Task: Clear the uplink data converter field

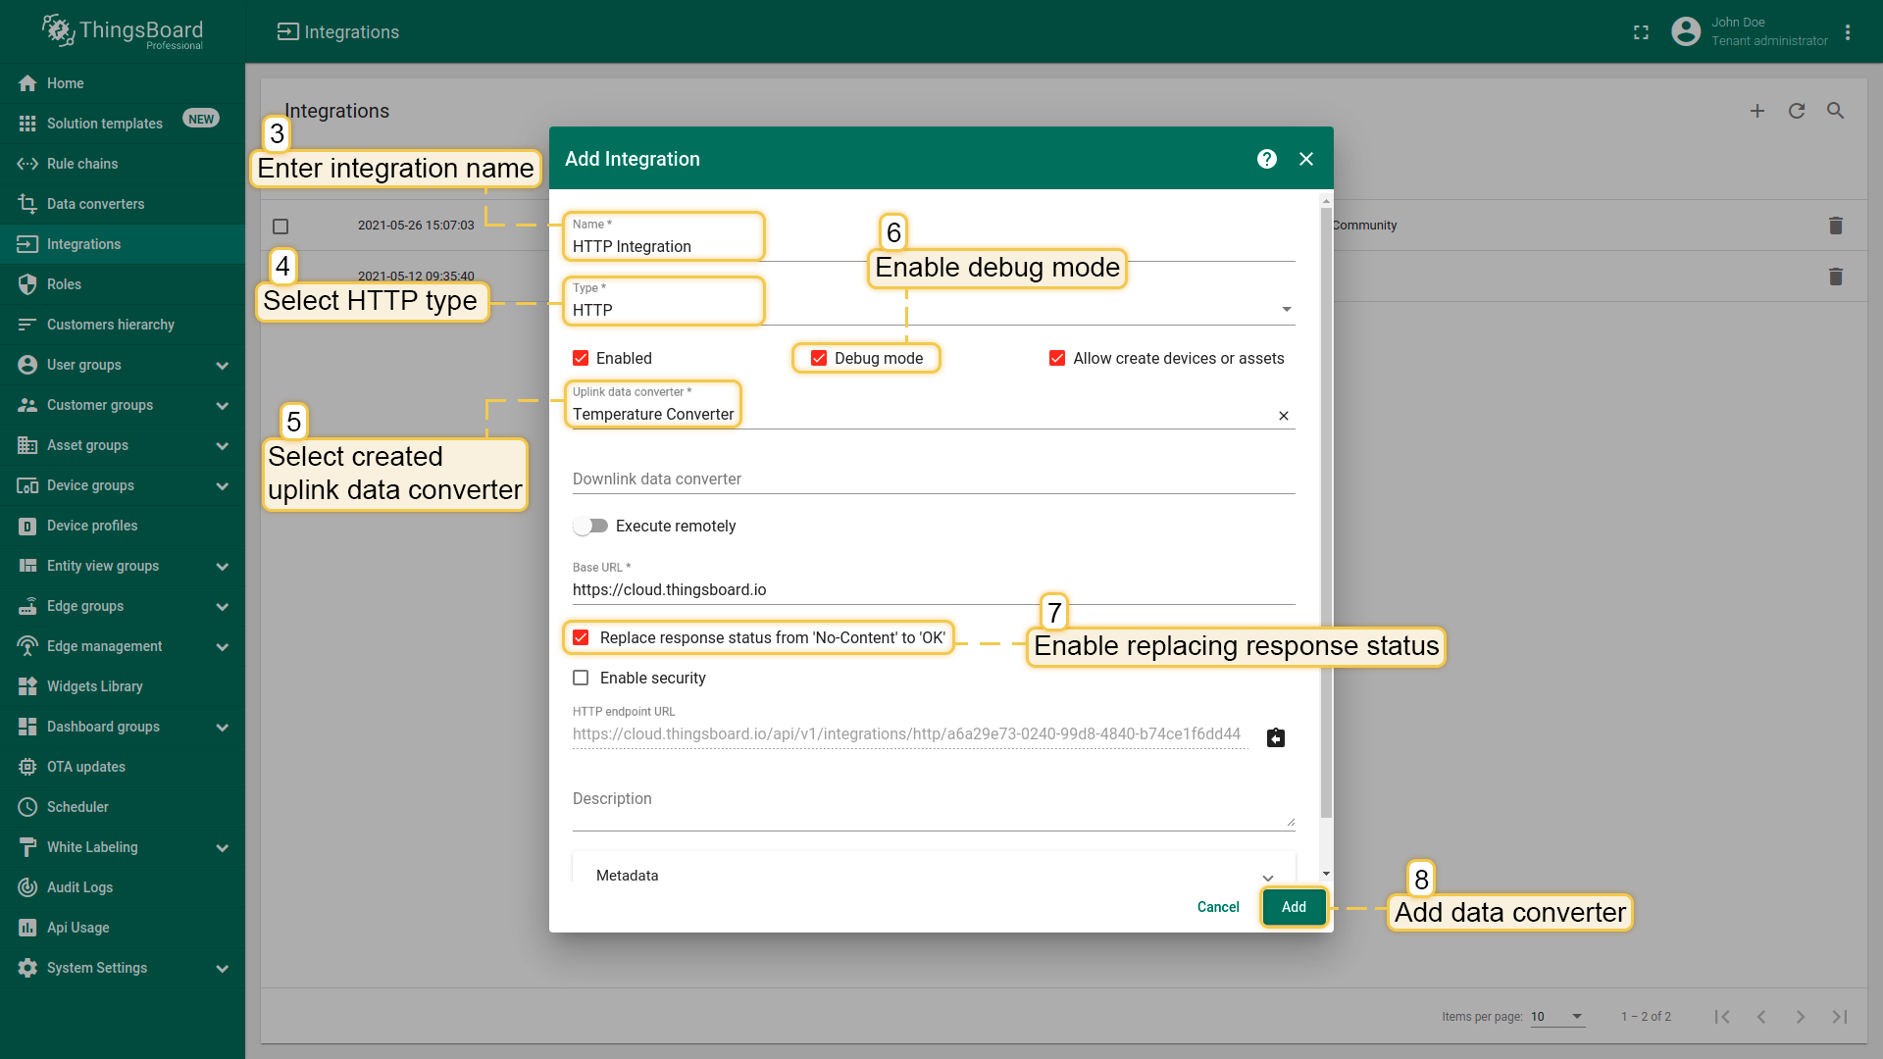Action: coord(1283,416)
